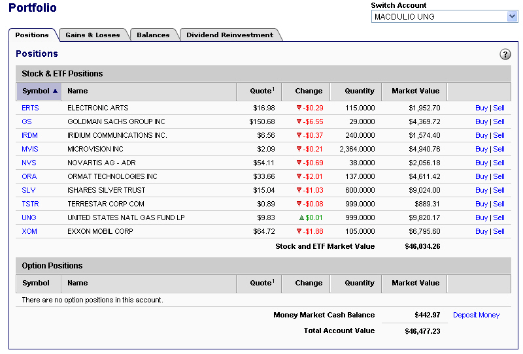Sort positions by Symbol column header
This screenshot has height=354, width=523.
[39, 91]
